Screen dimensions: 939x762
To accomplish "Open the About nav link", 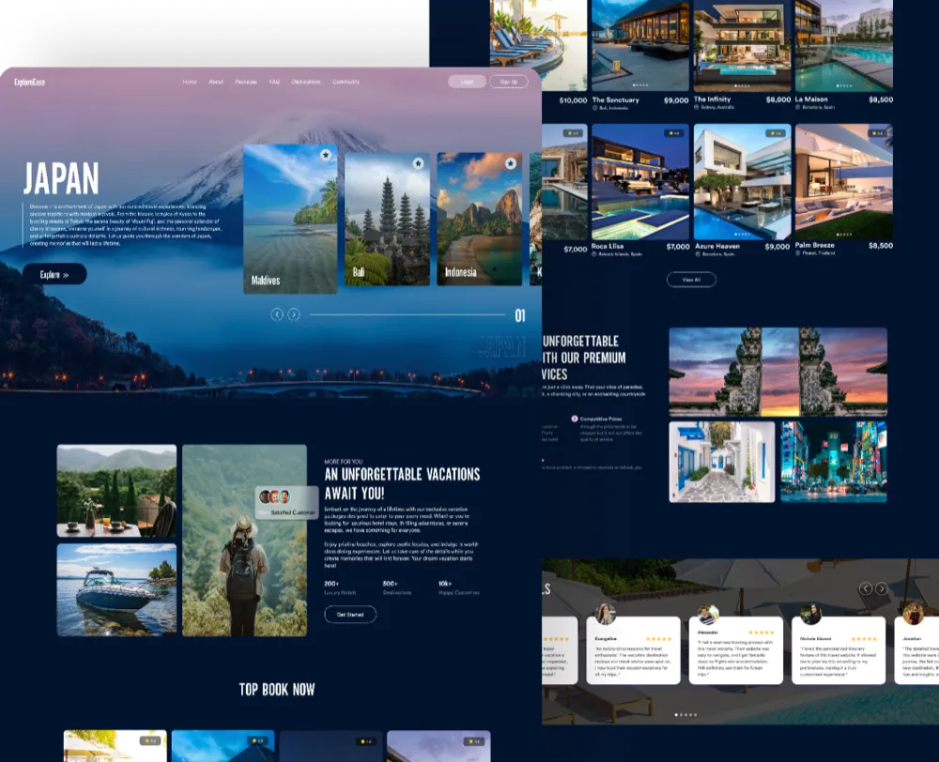I will click(216, 82).
